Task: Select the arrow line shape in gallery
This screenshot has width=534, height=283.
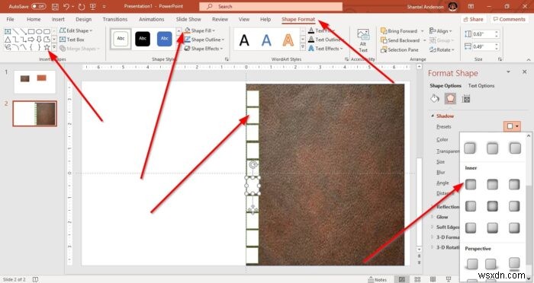Action: [23, 32]
